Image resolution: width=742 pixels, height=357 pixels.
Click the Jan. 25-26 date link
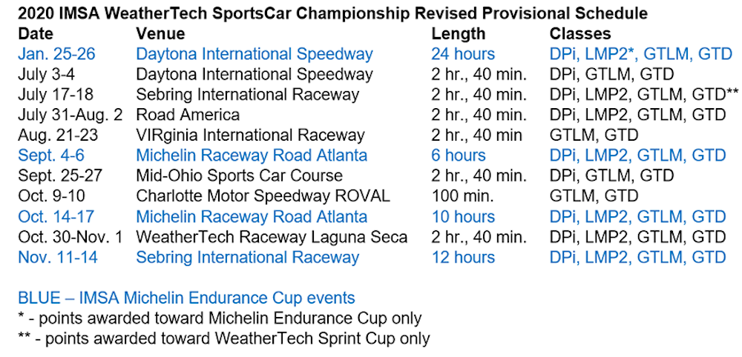pyautogui.click(x=56, y=54)
